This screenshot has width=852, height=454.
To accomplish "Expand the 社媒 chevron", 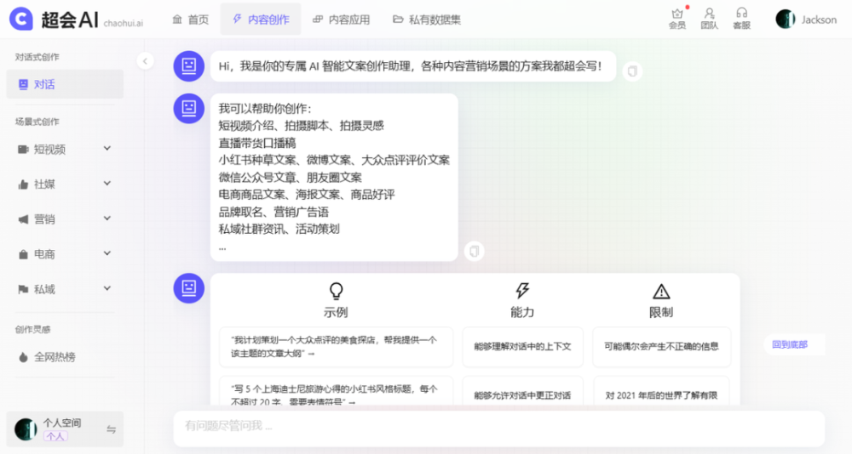I will click(107, 184).
